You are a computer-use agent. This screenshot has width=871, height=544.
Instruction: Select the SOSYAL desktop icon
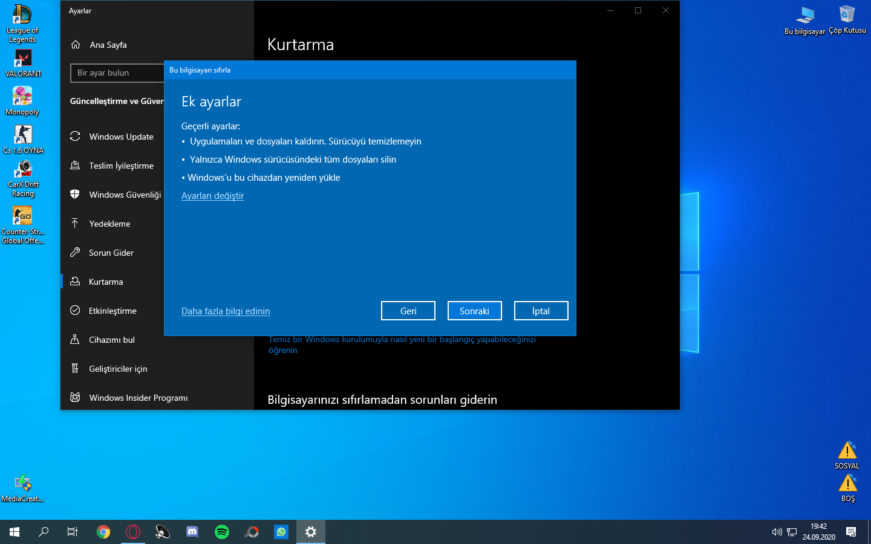click(847, 455)
